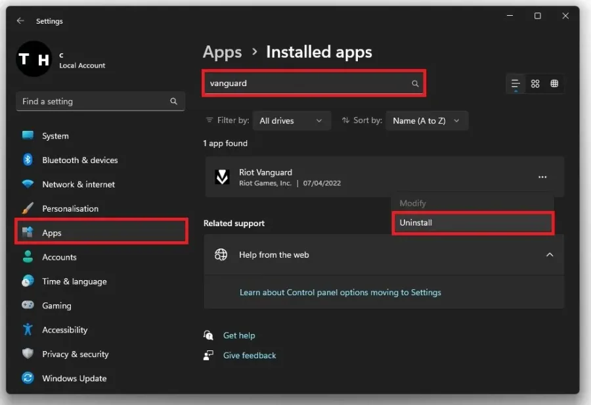Open Time & language settings
This screenshot has width=591, height=405.
(x=101, y=281)
